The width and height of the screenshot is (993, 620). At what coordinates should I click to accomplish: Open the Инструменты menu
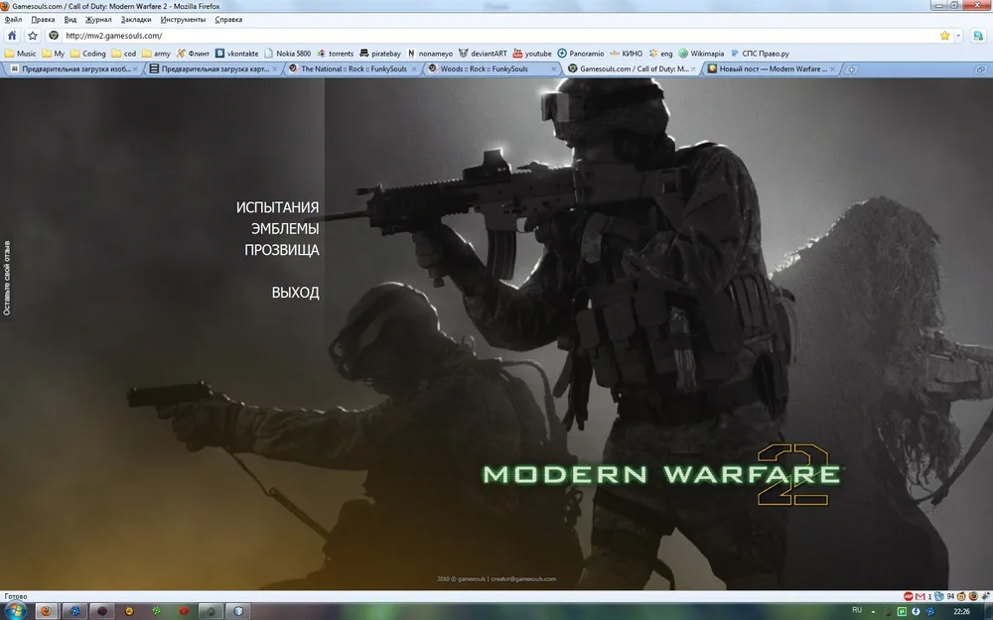183,20
